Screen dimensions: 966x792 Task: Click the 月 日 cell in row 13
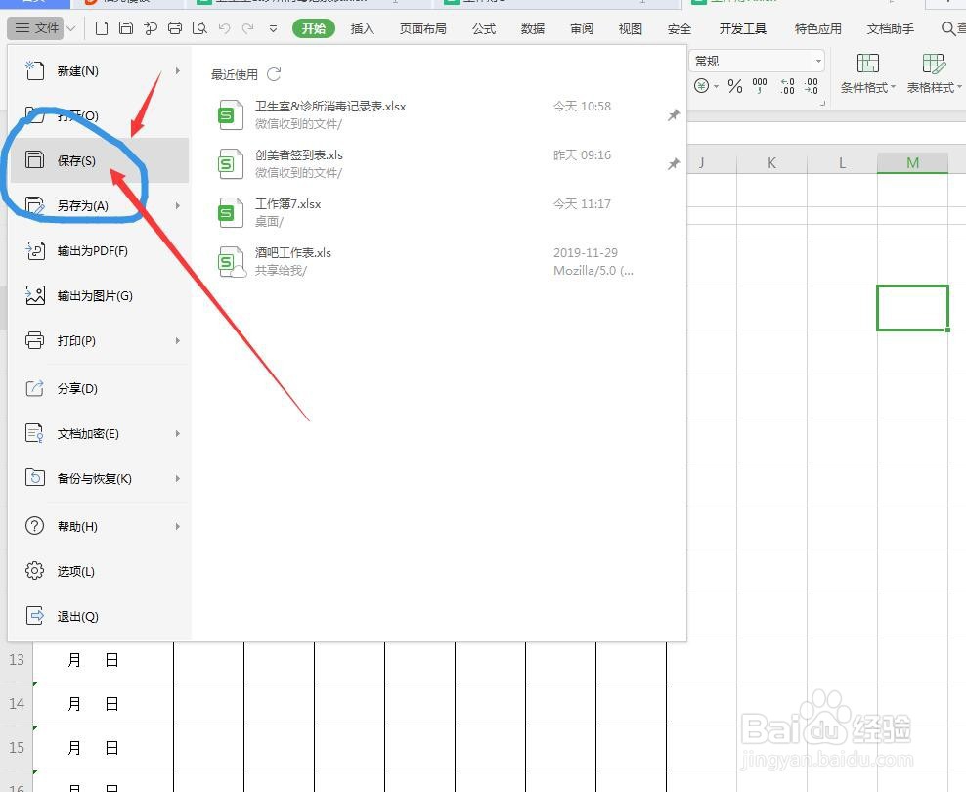[x=104, y=660]
